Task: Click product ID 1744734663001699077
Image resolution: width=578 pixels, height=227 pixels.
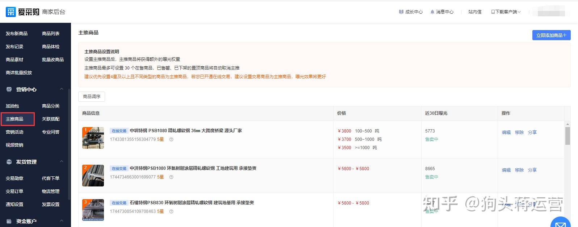Action: pyautogui.click(x=133, y=177)
